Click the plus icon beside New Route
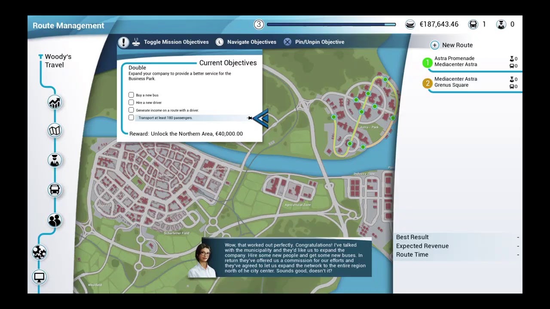 tap(435, 45)
